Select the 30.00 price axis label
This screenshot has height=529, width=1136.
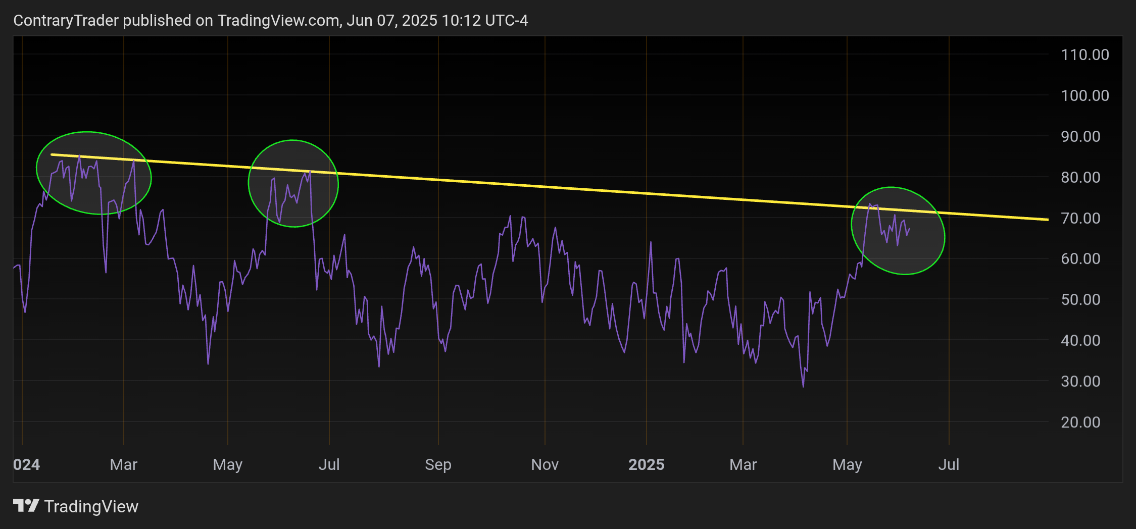coord(1080,381)
